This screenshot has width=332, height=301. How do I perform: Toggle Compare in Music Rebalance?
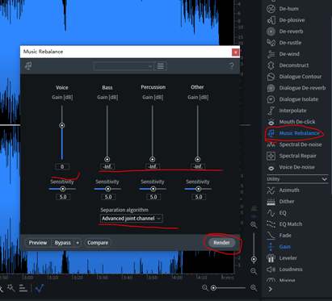[x=98, y=243]
